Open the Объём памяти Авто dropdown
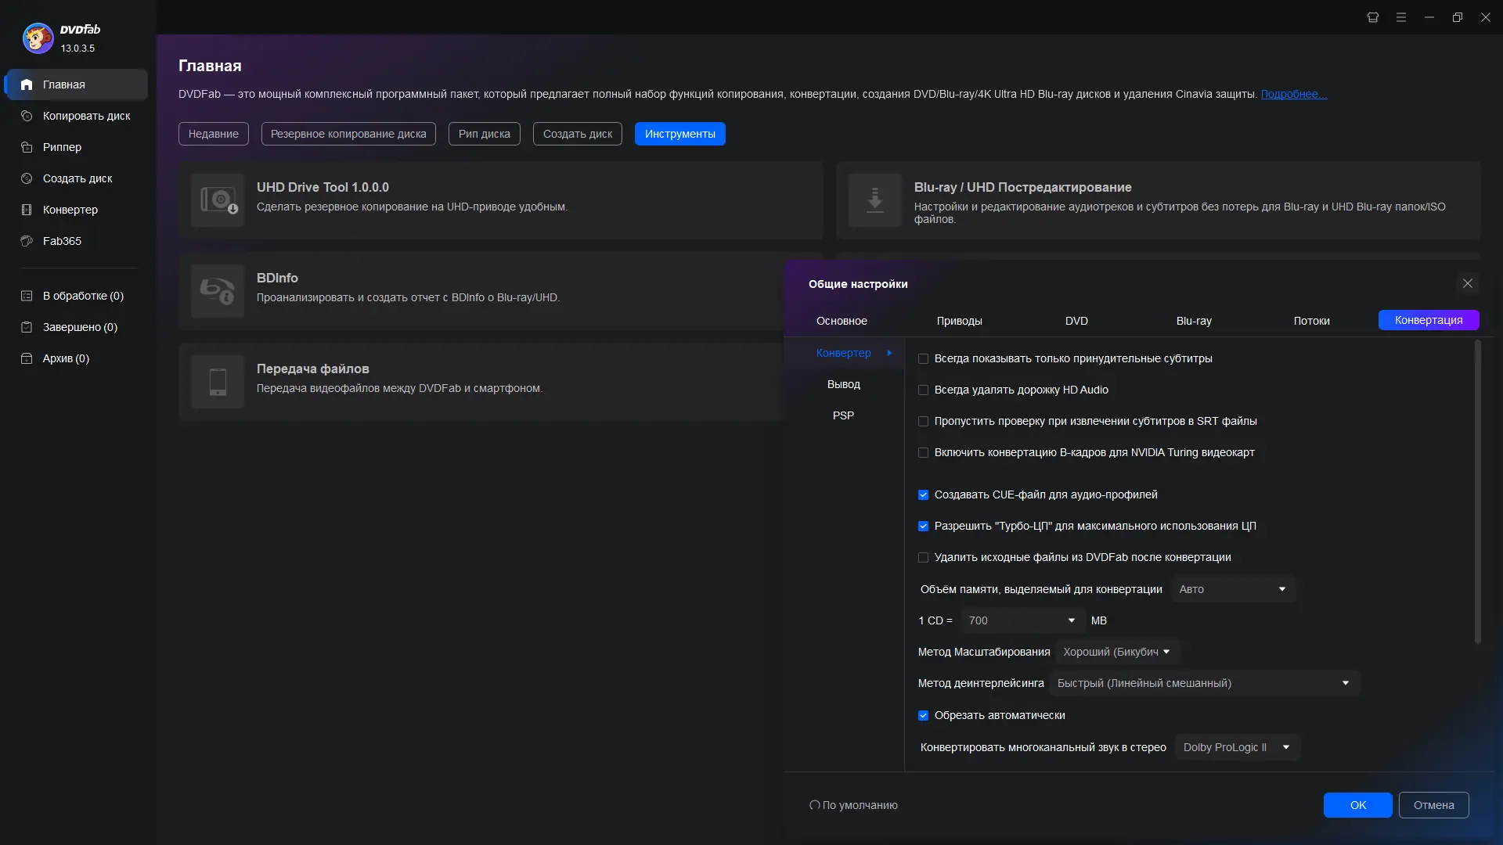 pyautogui.click(x=1233, y=589)
